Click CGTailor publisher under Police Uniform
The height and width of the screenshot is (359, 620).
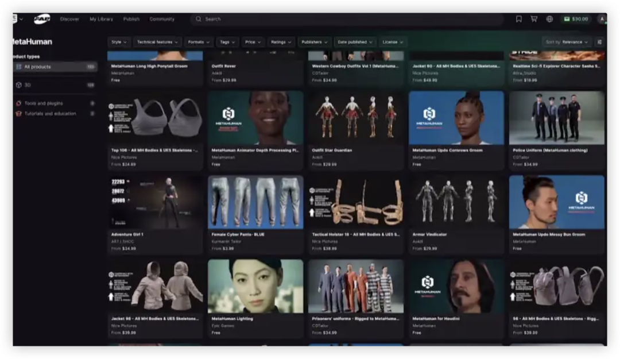click(x=521, y=157)
